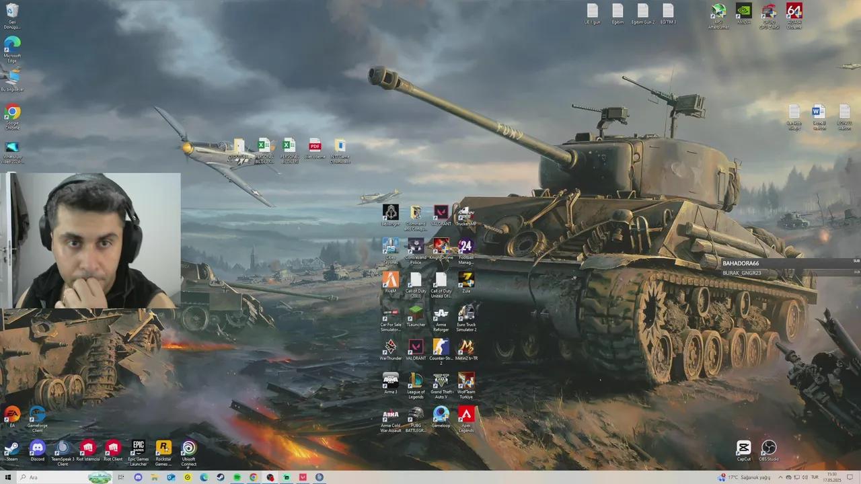
Task: Select the WarThunder desktop icon
Action: [x=390, y=350]
